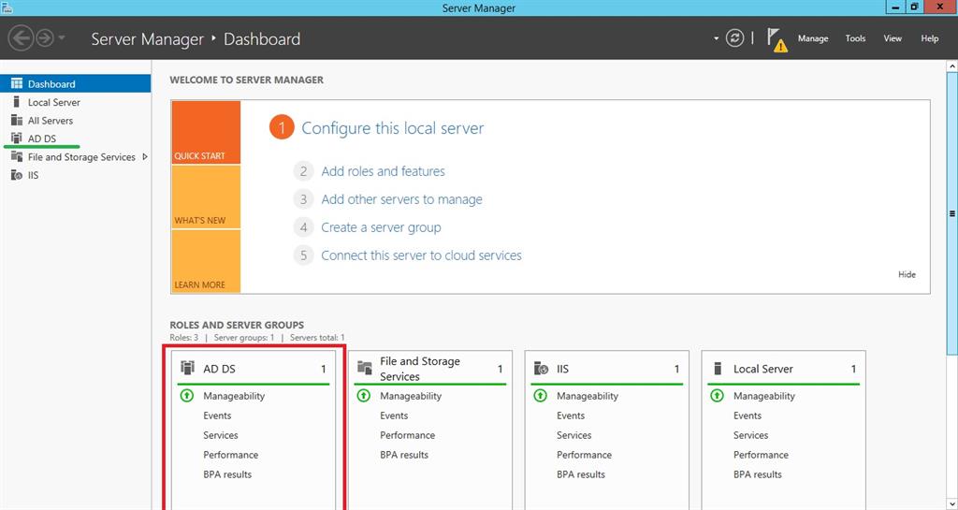Open AD DS BPA results
The height and width of the screenshot is (510, 958).
click(x=227, y=474)
